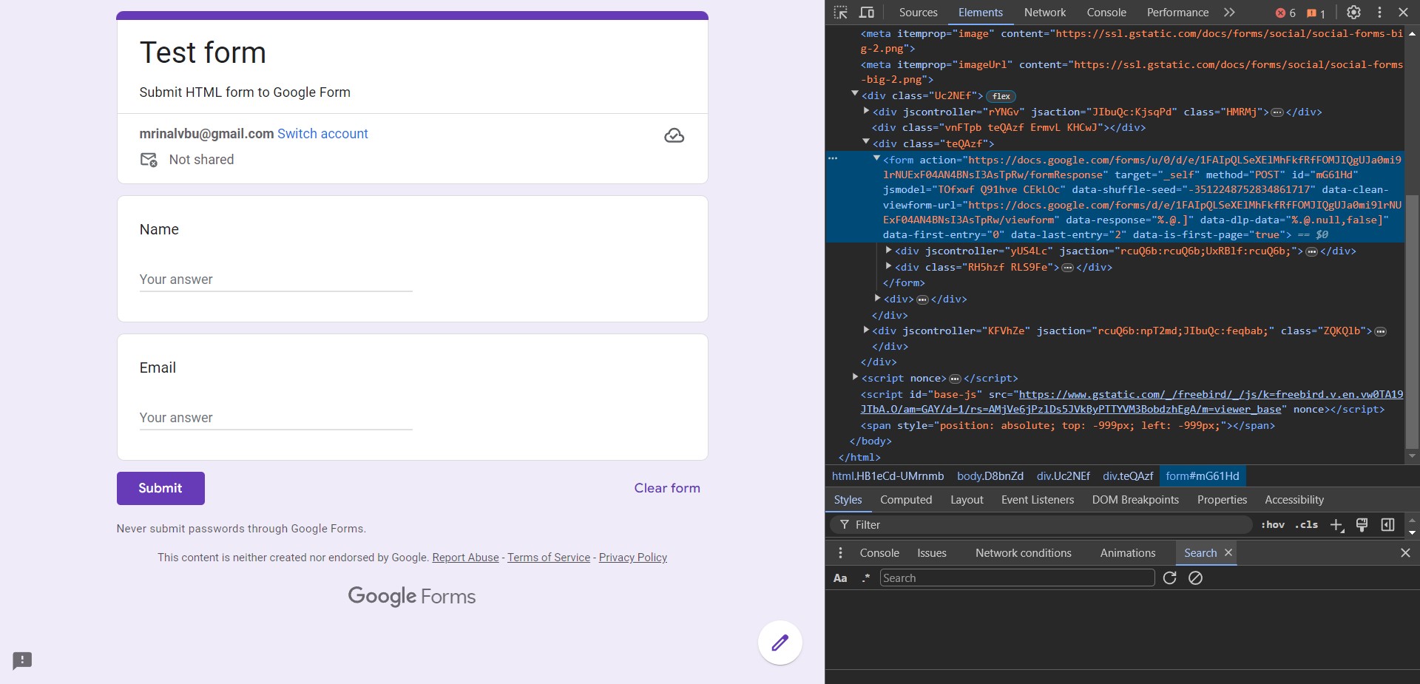Expand the div with jscontroller yUS4Lc
Image resolution: width=1420 pixels, height=684 pixels.
coord(888,251)
